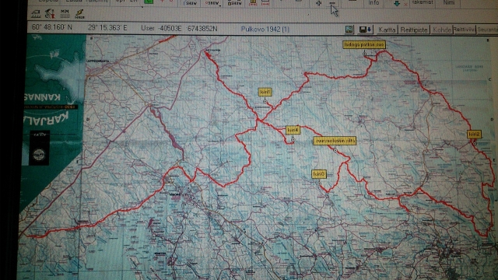Select the koiri1 waypoint label on the map
This screenshot has width=498, height=280.
coord(265,92)
